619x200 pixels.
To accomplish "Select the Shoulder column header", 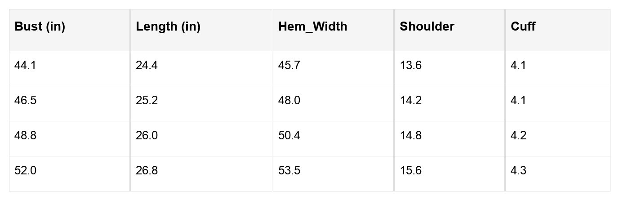I will click(x=427, y=27).
